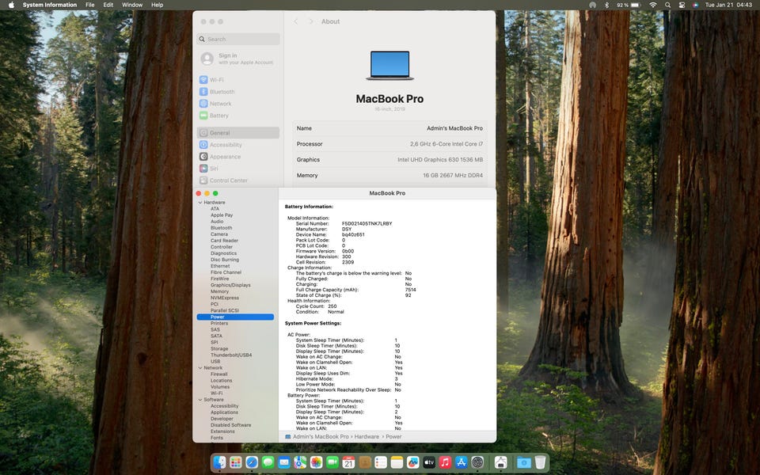The width and height of the screenshot is (760, 475).
Task: Click the battery status in menu bar
Action: coord(629,5)
